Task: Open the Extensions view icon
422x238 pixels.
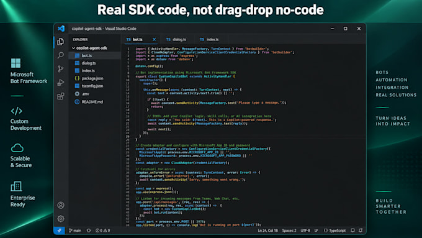Action: [61, 96]
